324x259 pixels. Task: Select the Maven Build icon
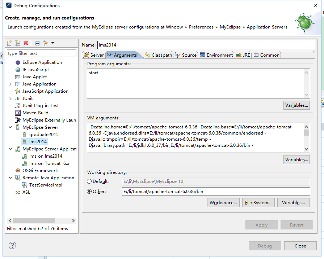18,113
